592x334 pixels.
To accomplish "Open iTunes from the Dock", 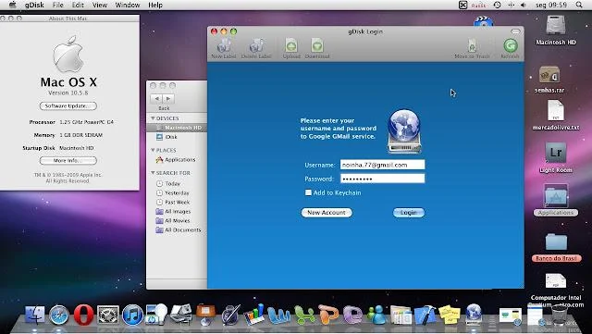I will click(132, 315).
